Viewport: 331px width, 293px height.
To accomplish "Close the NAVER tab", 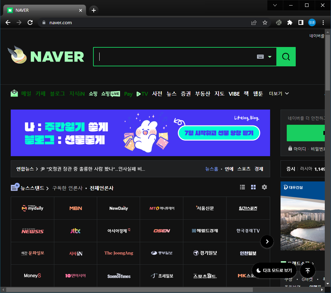I will point(81,10).
